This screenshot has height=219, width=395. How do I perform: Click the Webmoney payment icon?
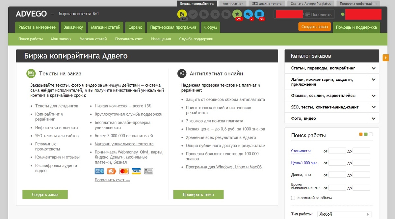(x=99, y=171)
